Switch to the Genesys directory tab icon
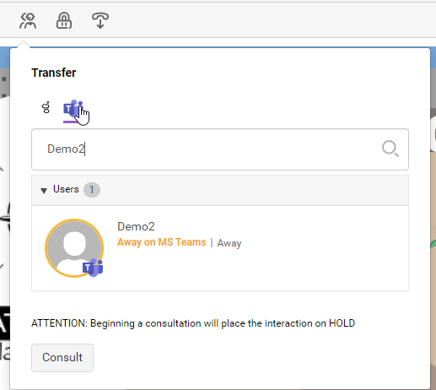 click(x=46, y=107)
